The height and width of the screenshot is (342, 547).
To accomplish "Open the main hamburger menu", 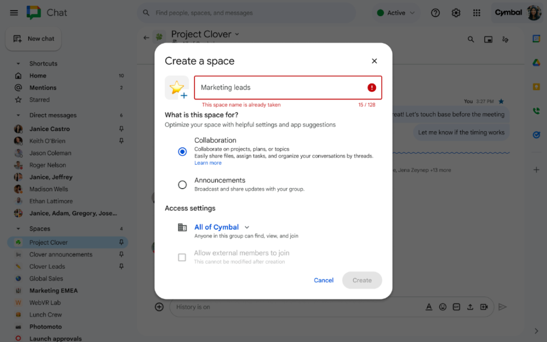I will pyautogui.click(x=13, y=13).
